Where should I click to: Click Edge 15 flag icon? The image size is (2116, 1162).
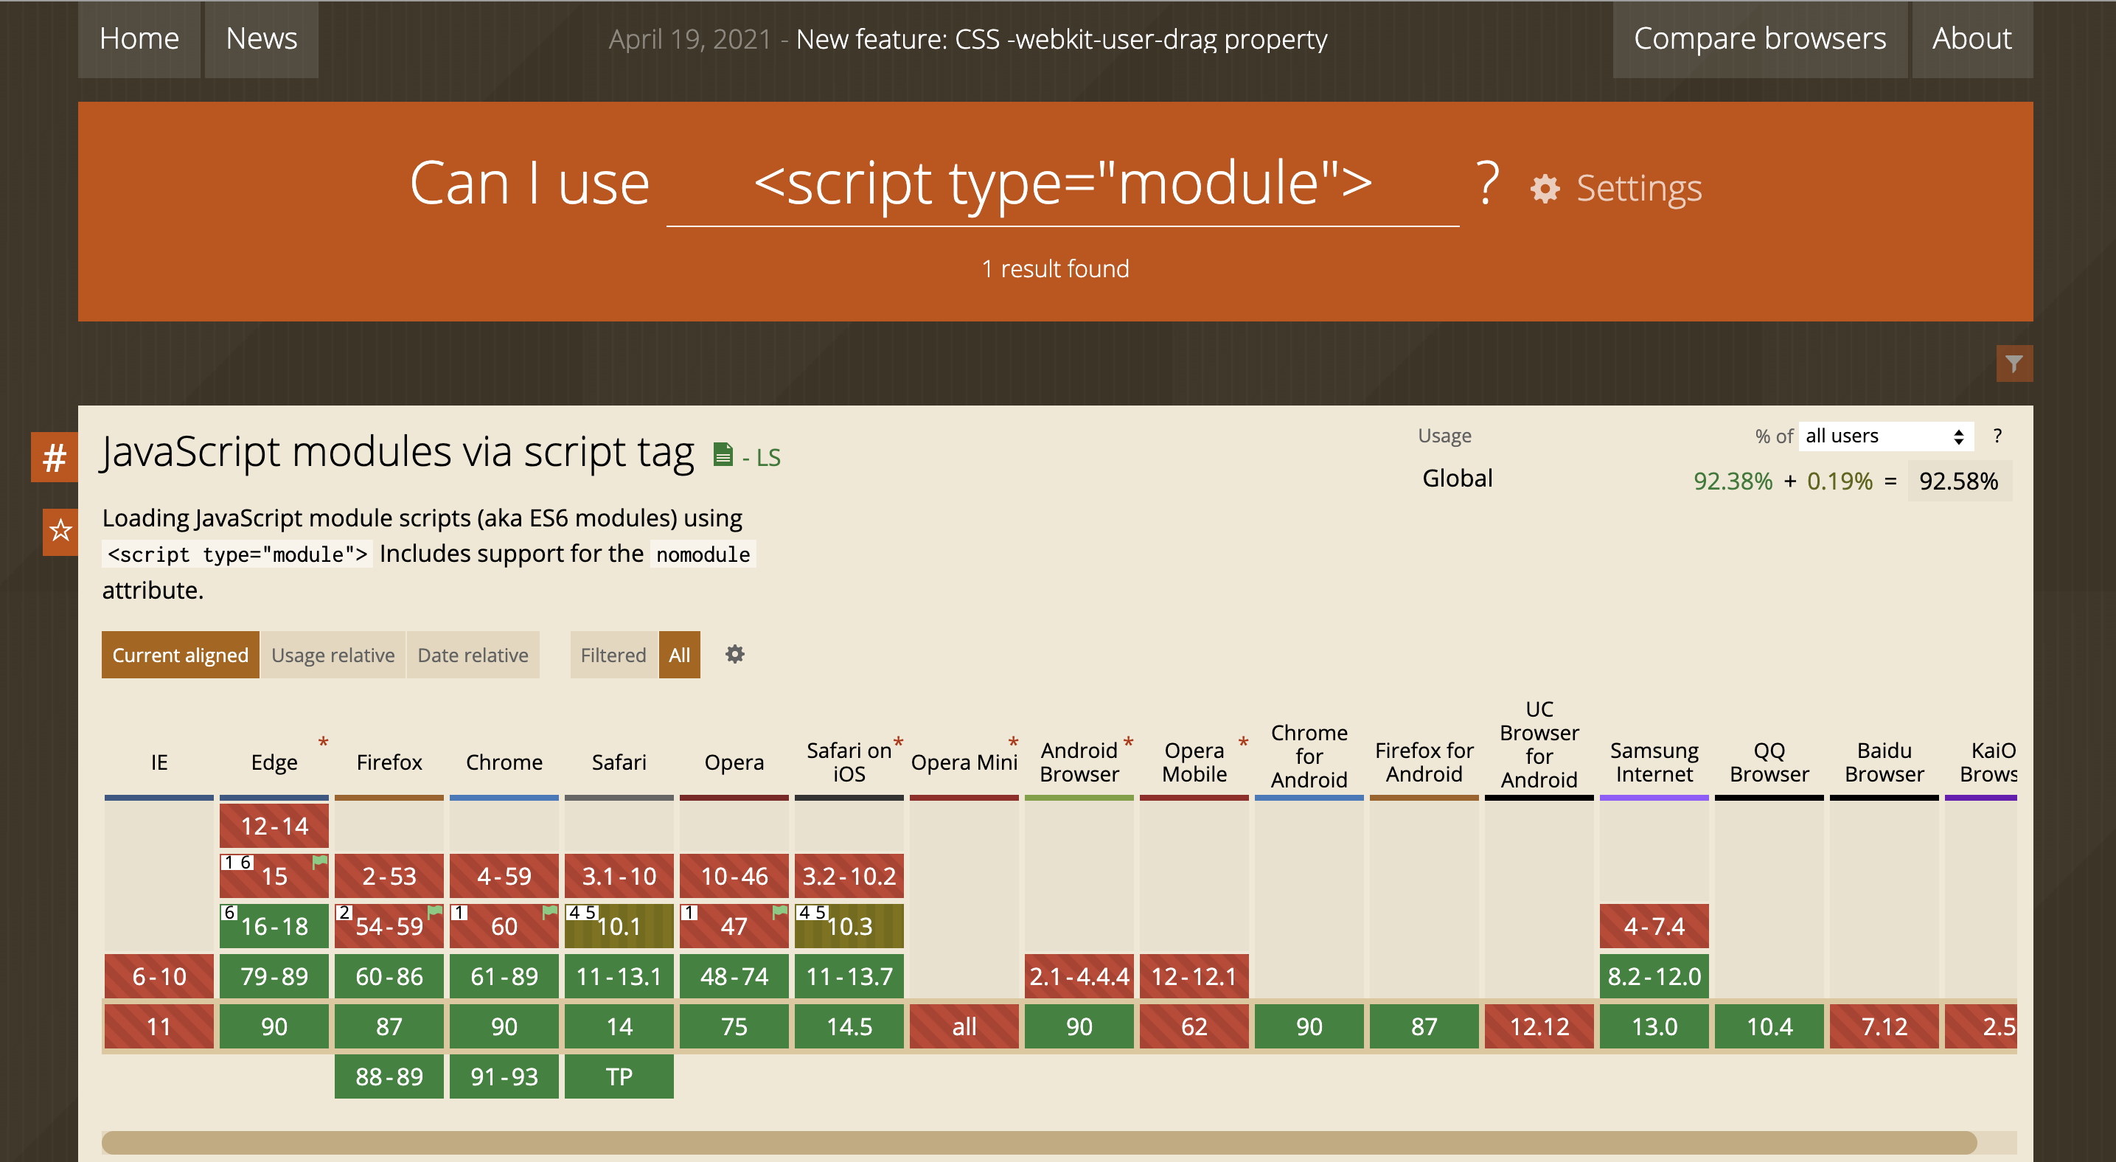coord(319,861)
